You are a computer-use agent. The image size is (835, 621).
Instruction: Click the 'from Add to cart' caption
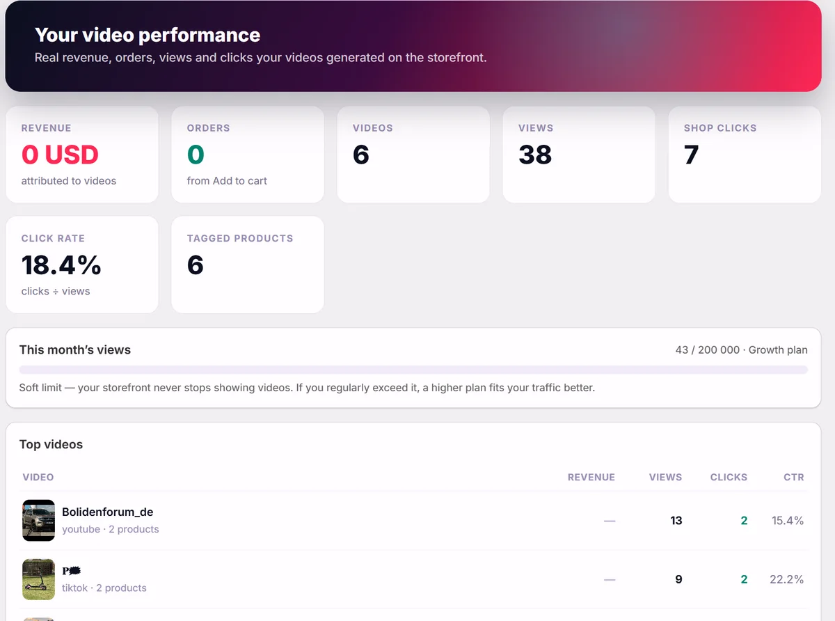coord(227,180)
